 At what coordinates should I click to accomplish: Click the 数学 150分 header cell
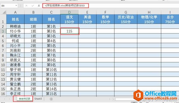(105, 19)
